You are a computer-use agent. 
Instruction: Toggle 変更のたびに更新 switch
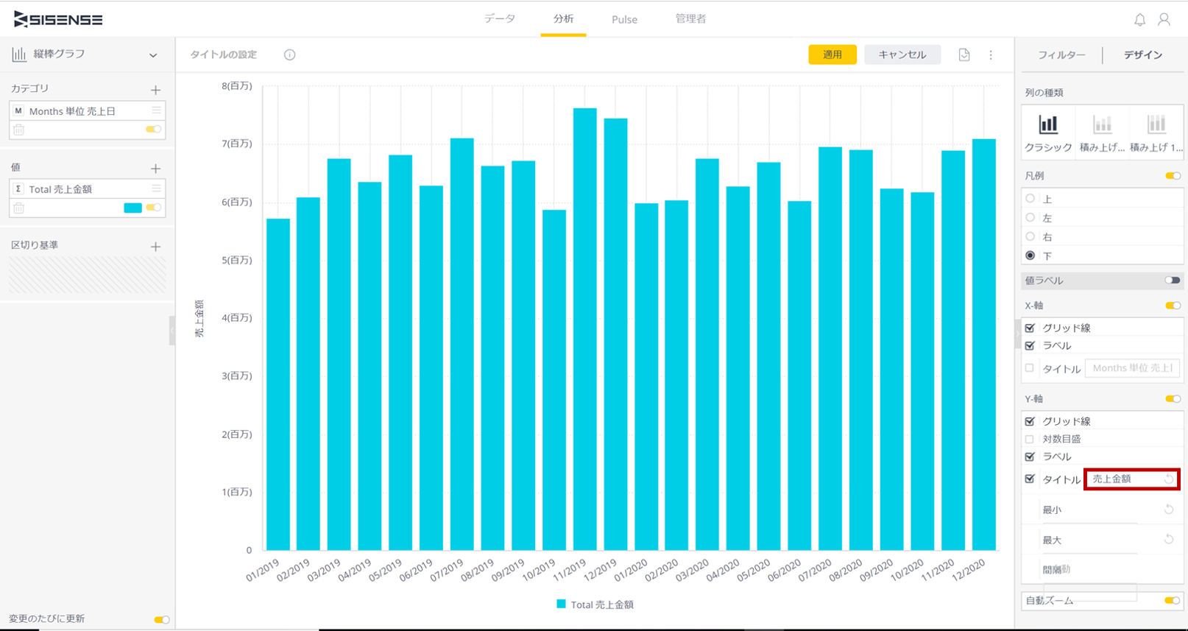[162, 619]
